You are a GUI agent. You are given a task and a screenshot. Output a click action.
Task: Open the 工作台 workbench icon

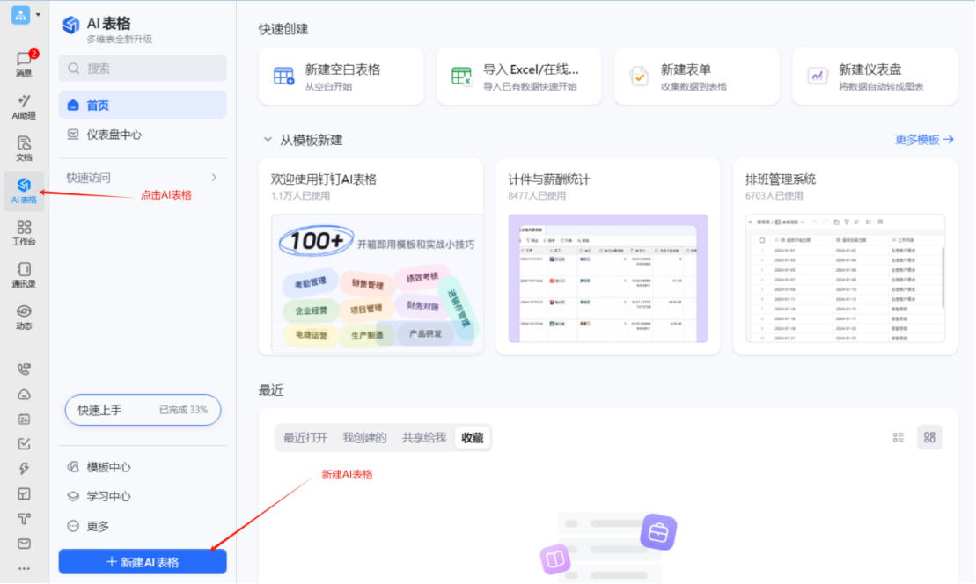tap(25, 232)
